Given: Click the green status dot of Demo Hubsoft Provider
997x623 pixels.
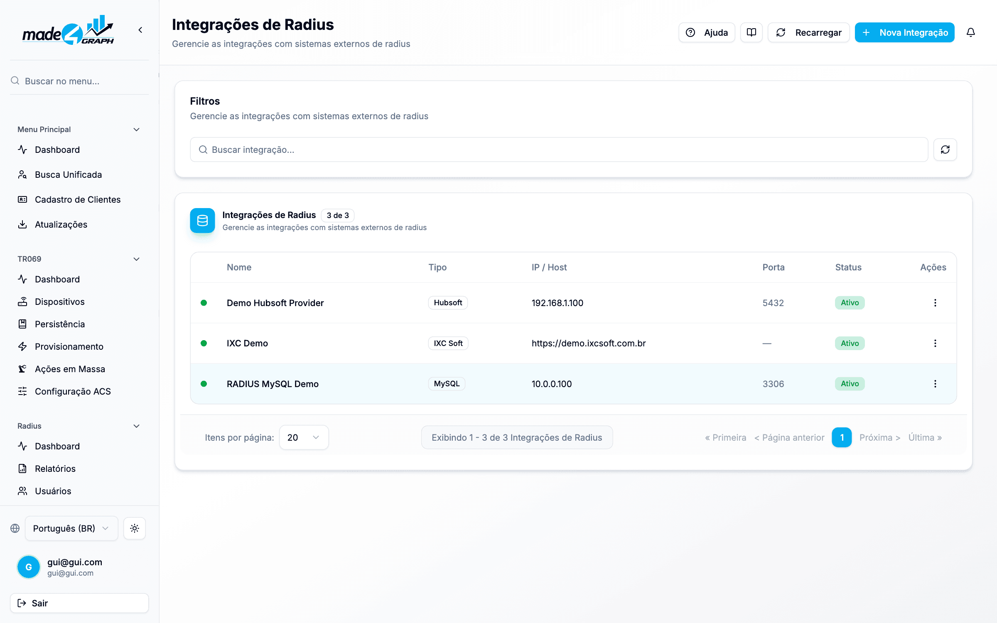Looking at the screenshot, I should click(204, 303).
